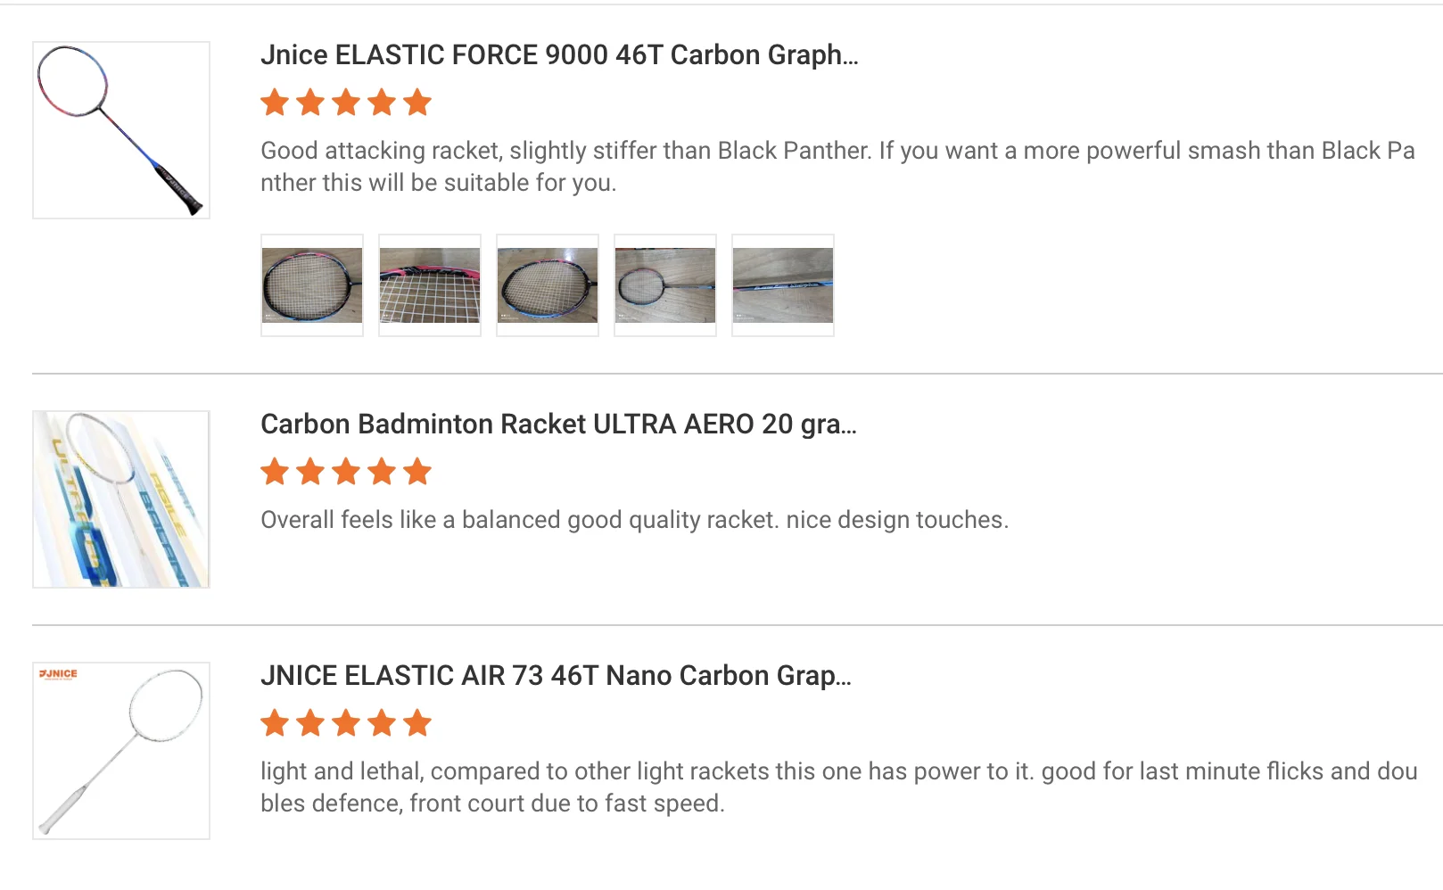Image resolution: width=1443 pixels, height=890 pixels.
Task: Click fourth star of ELASTIC AIR 73 rating
Action: click(x=382, y=723)
